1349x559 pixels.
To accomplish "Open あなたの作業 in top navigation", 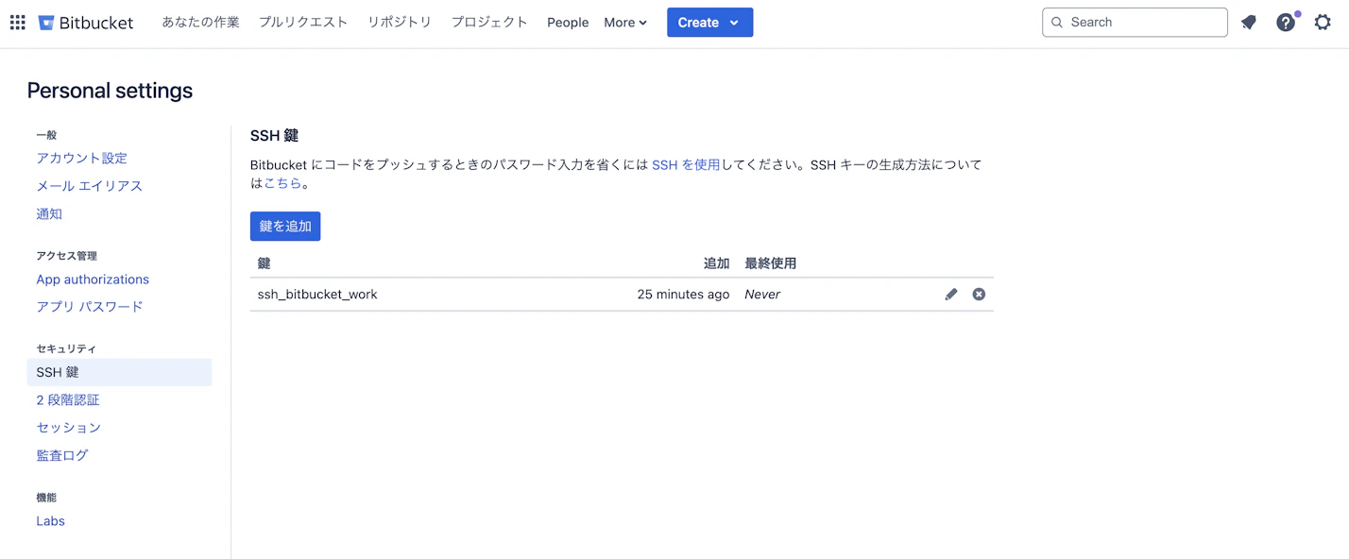I will 200,22.
